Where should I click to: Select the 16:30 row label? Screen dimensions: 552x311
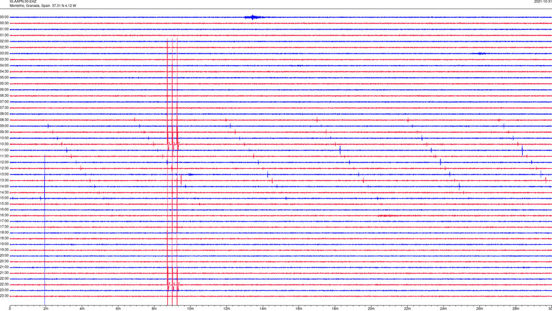pyautogui.click(x=4, y=215)
